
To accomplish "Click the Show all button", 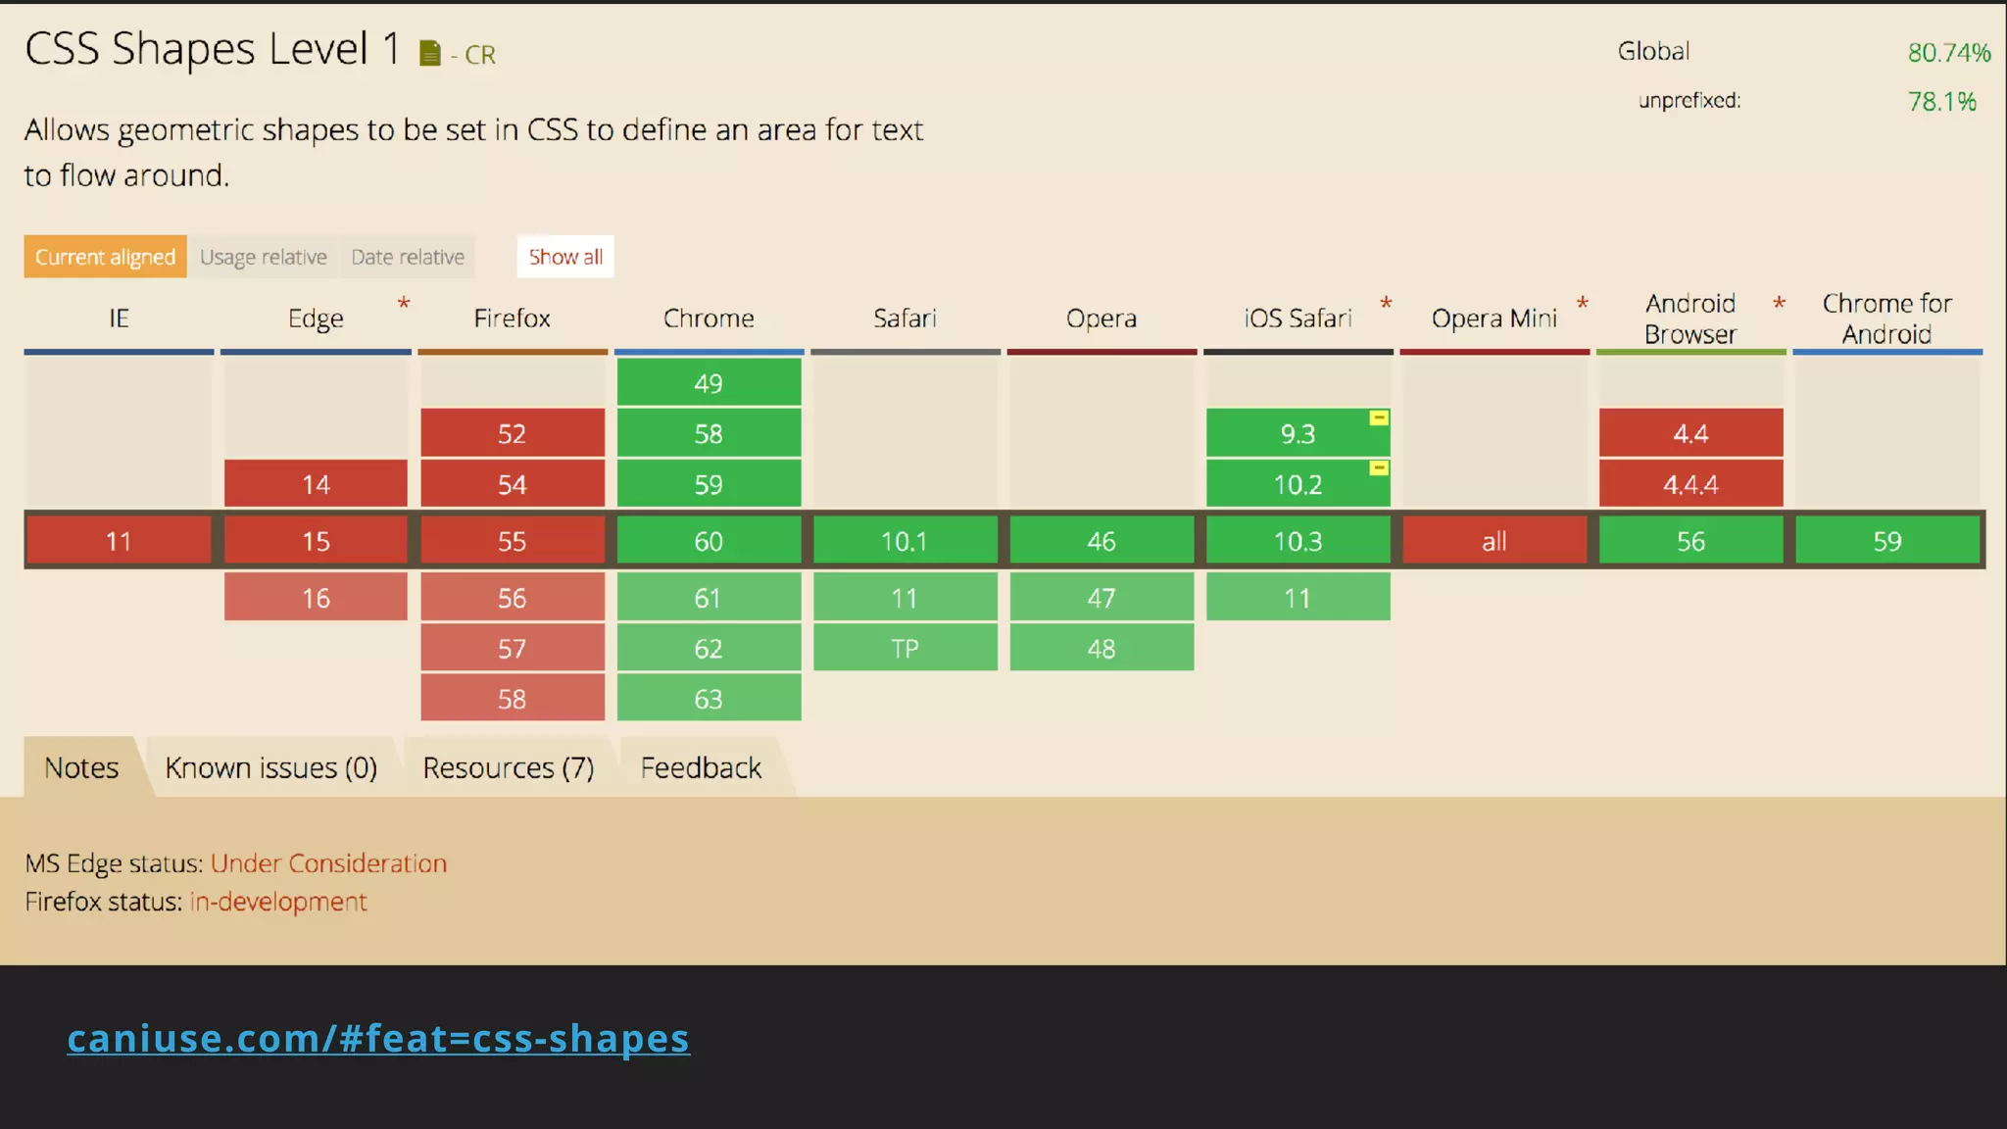I will [565, 257].
